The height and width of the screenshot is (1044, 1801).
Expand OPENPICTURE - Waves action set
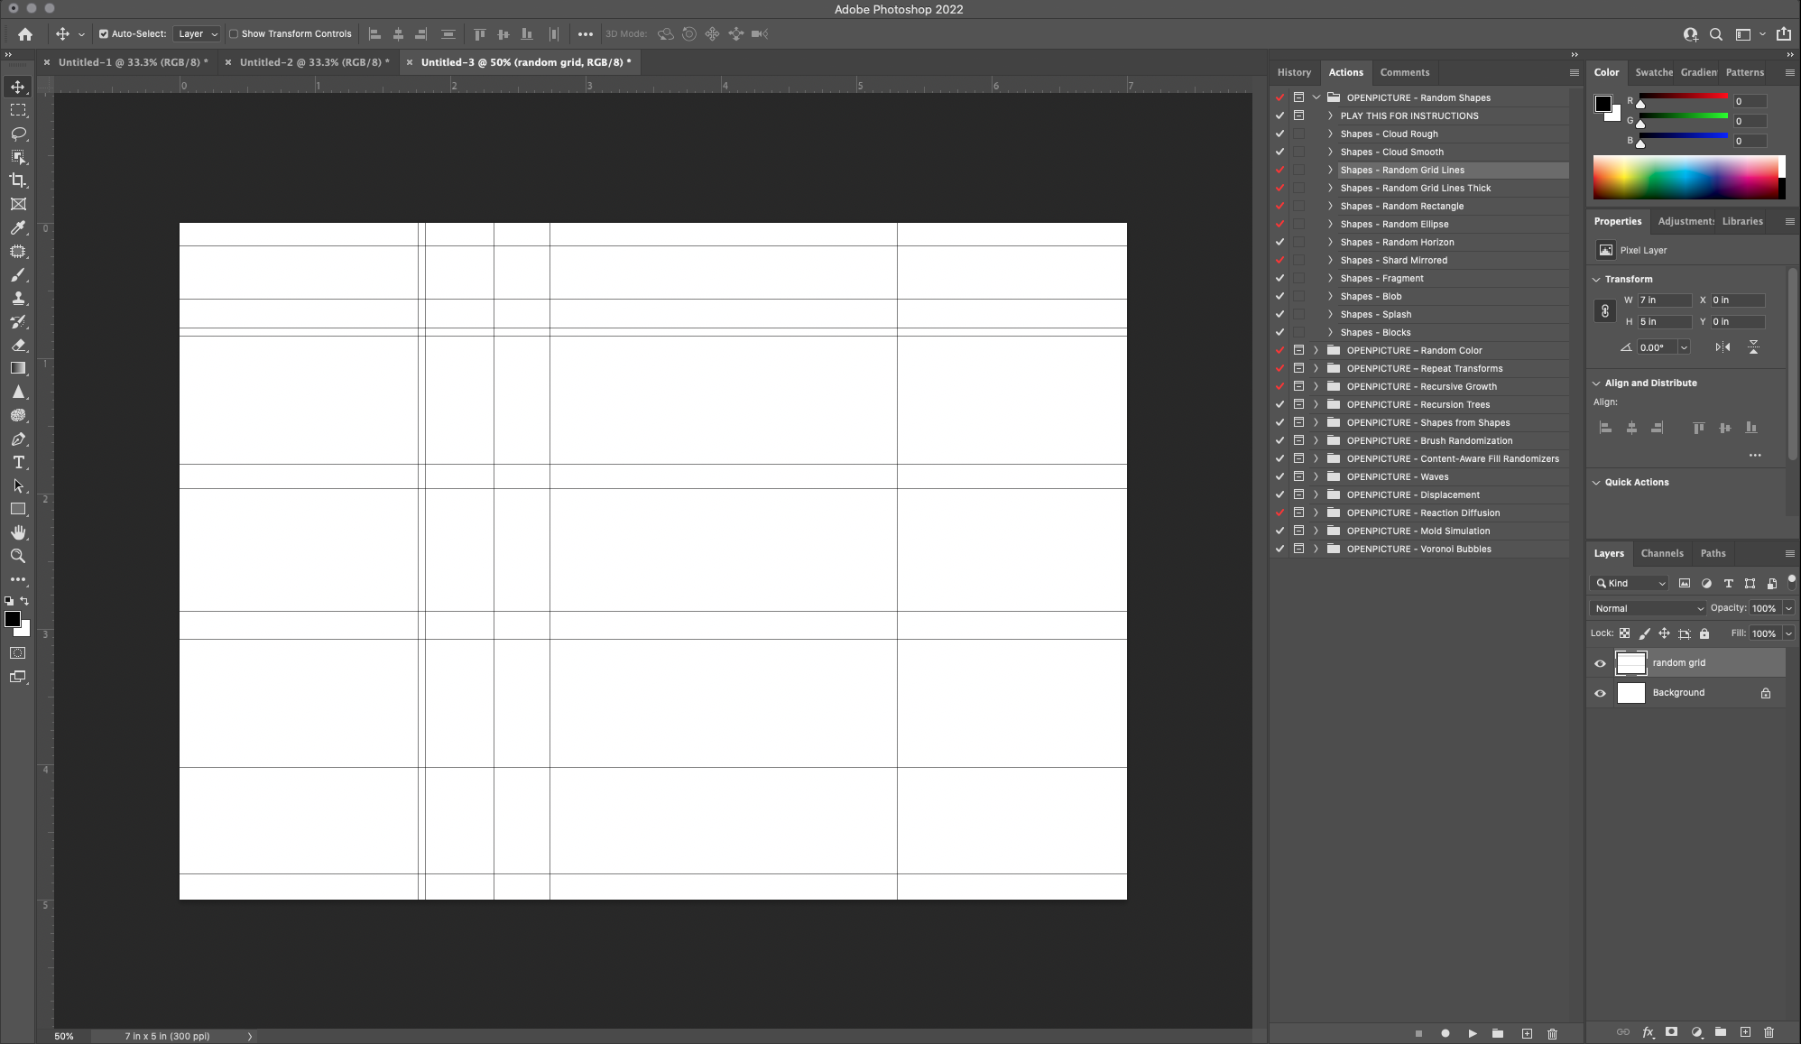pos(1316,476)
